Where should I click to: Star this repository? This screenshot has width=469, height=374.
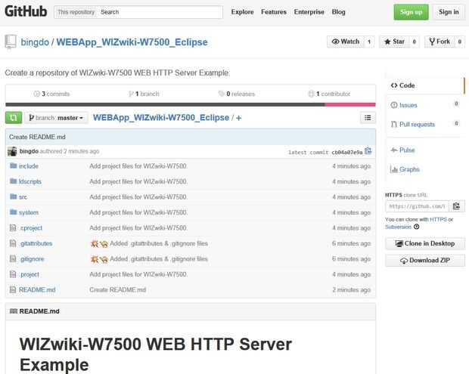[395, 42]
